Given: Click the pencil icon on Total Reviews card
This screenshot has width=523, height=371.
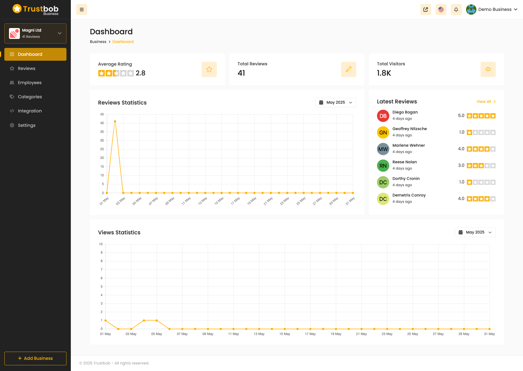Looking at the screenshot, I should pos(348,69).
